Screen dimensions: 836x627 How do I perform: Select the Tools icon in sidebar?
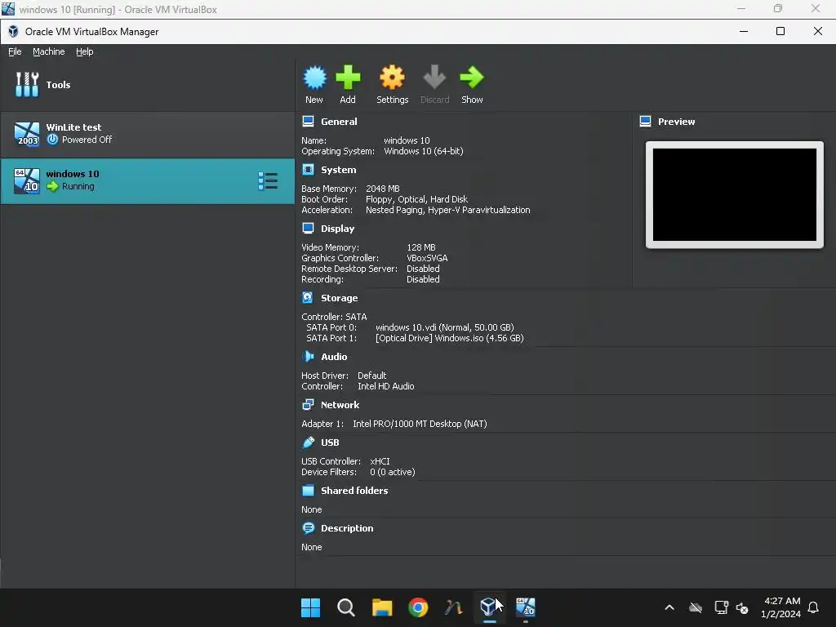pyautogui.click(x=27, y=85)
